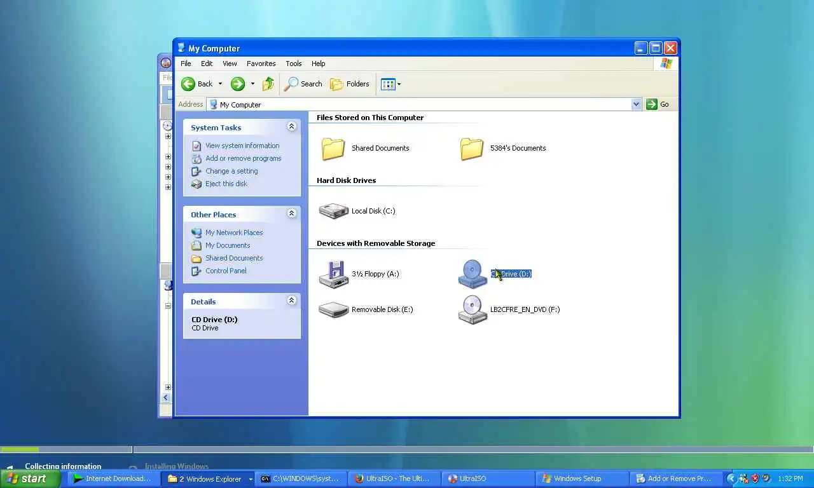Click the left scroll arrow in background window
This screenshot has width=814, height=488.
click(165, 398)
